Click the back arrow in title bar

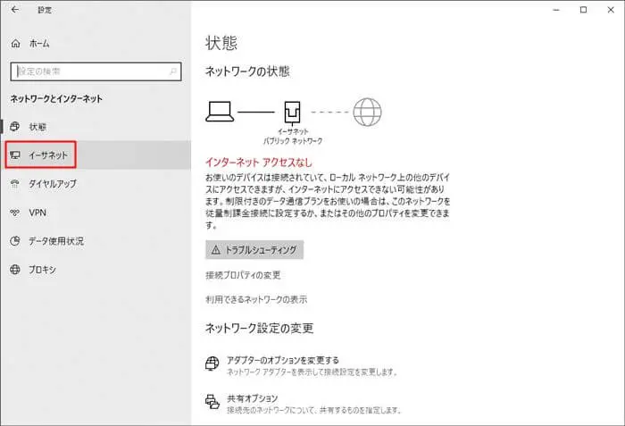point(14,11)
